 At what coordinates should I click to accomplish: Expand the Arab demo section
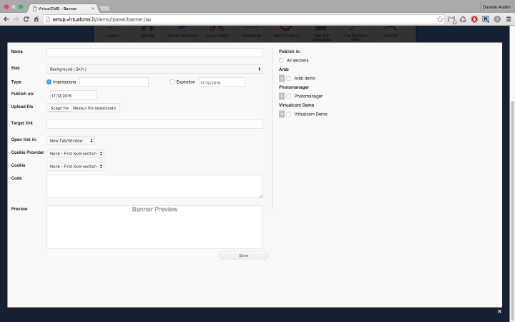tap(281, 78)
